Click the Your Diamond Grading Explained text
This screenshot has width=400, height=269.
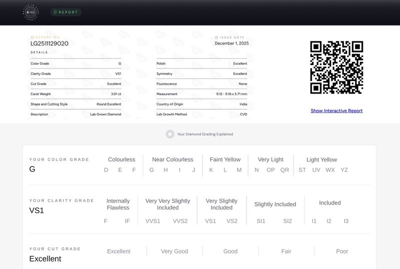205,134
